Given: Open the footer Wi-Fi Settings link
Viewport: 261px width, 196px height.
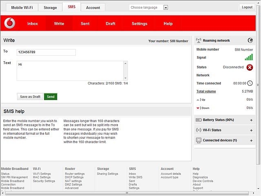Looking at the screenshot, I should click(x=42, y=174).
